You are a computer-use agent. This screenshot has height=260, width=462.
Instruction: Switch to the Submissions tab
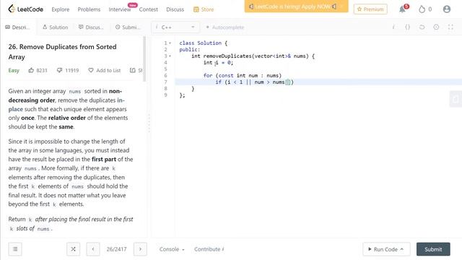(x=128, y=27)
